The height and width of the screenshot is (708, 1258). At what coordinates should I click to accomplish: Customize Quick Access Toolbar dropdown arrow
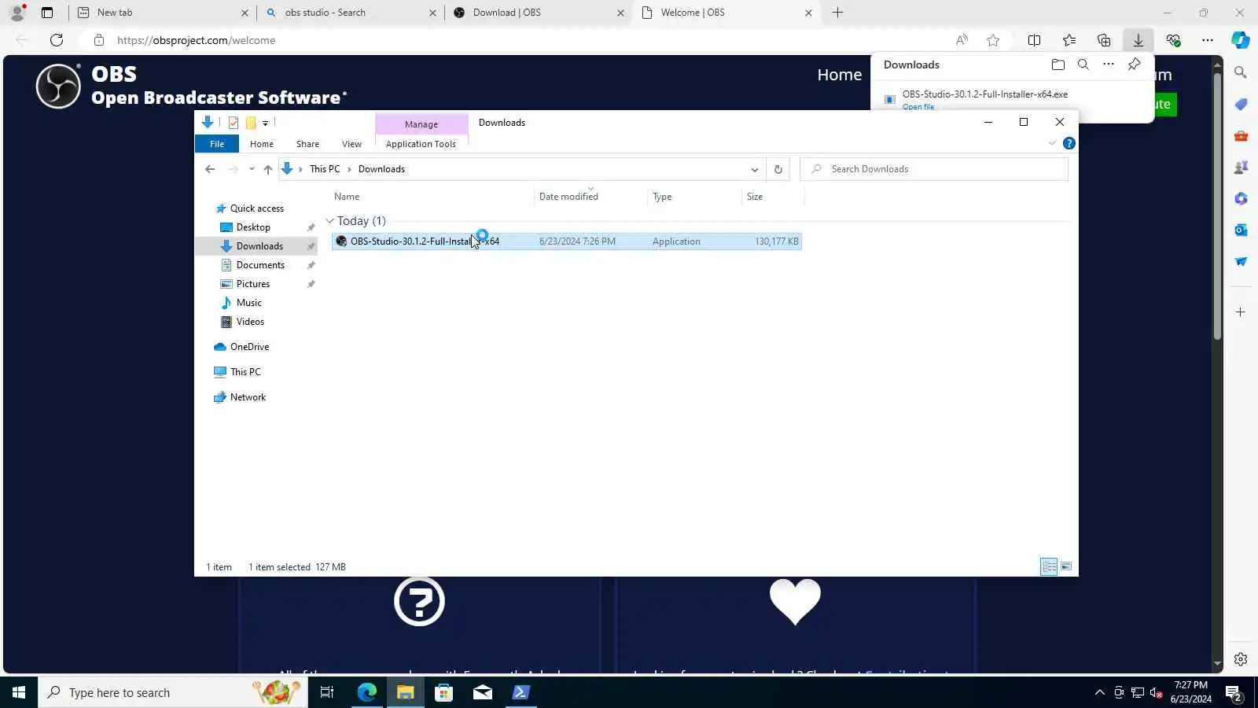pos(266,123)
